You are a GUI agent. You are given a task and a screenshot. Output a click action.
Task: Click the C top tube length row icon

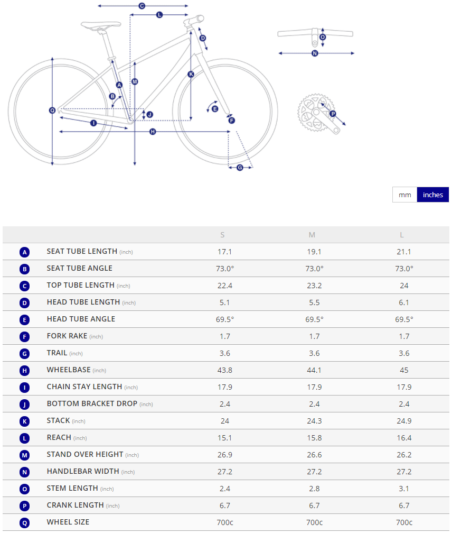point(25,286)
